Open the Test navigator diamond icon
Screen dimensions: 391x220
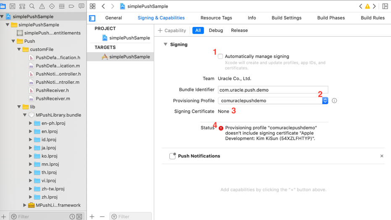tap(52, 6)
